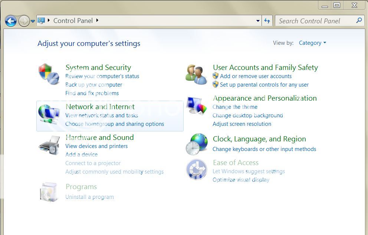
Task: Click the search magnifier icon
Action: 359,21
